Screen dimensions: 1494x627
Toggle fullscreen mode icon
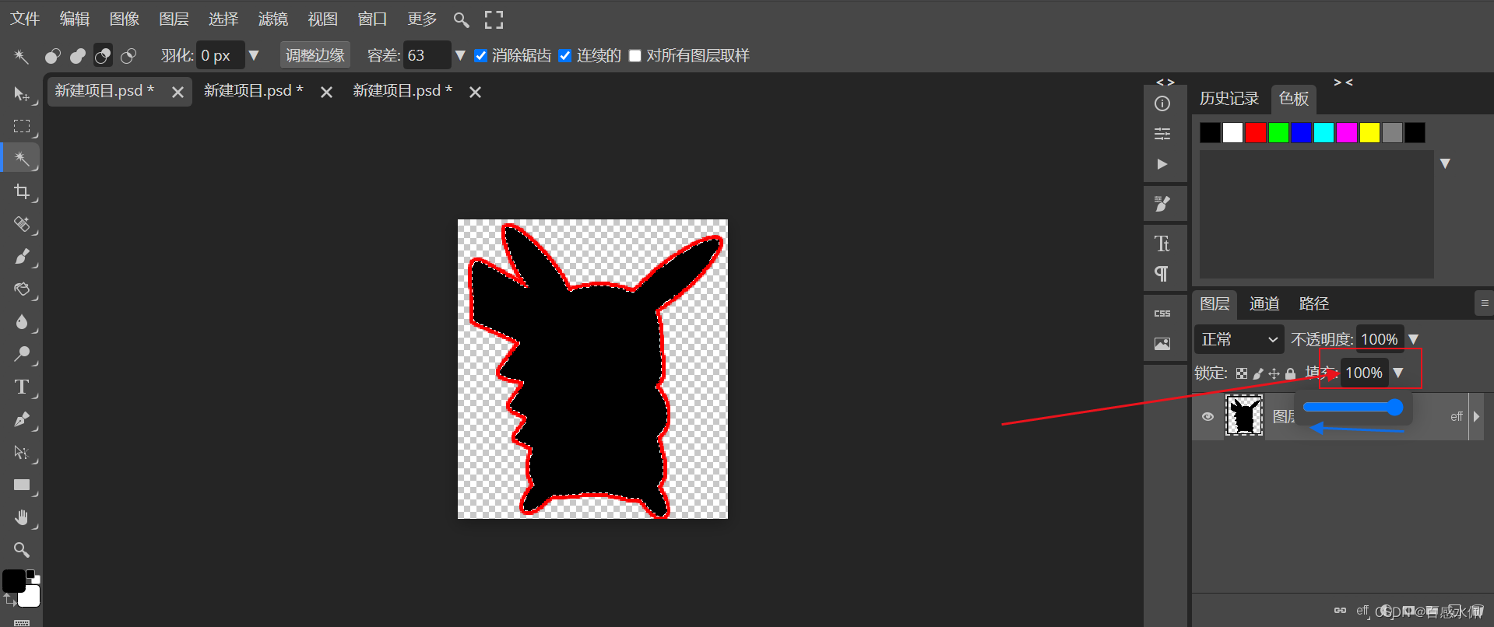tap(494, 19)
